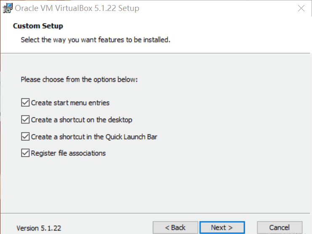312x234 pixels.
Task: Disable the desktop shortcut checkbox
Action: pos(25,120)
